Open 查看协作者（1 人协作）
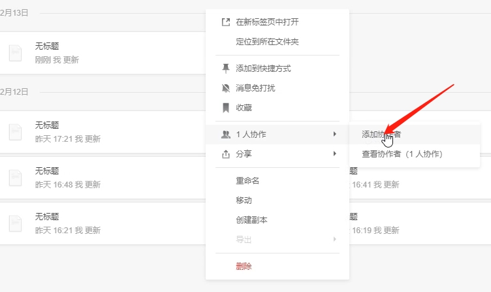 (402, 154)
